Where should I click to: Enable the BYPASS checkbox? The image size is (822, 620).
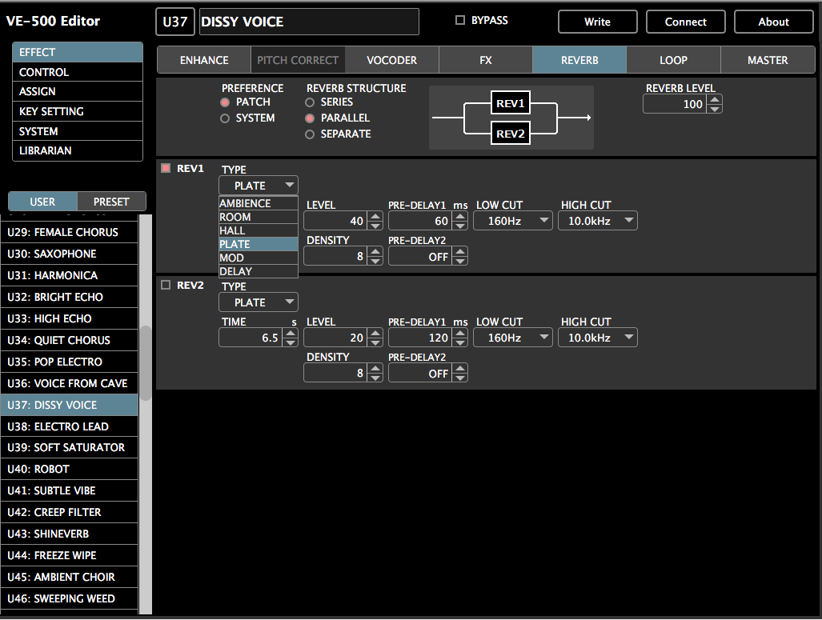tap(460, 20)
